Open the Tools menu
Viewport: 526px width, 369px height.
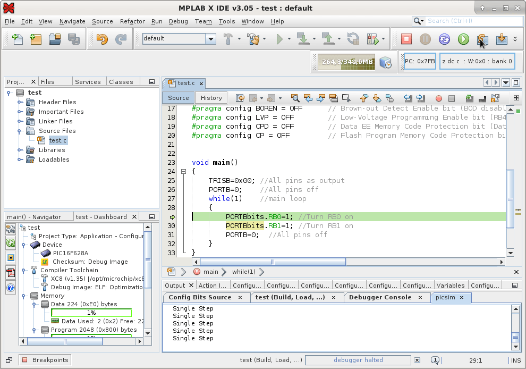(227, 21)
